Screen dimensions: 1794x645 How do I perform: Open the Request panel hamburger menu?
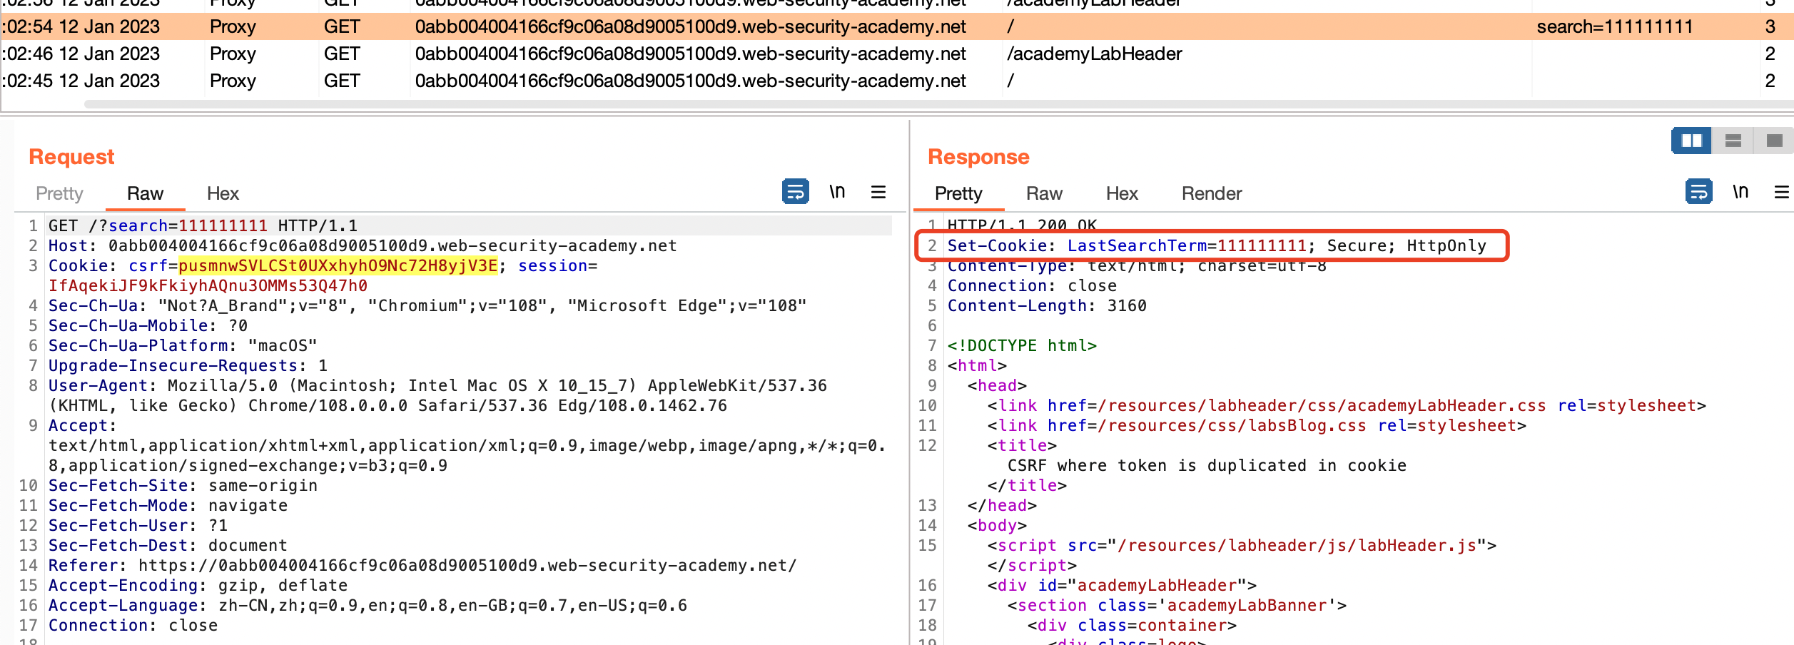[878, 192]
